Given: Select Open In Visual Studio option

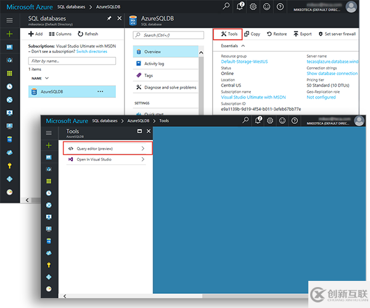Looking at the screenshot, I should point(106,160).
